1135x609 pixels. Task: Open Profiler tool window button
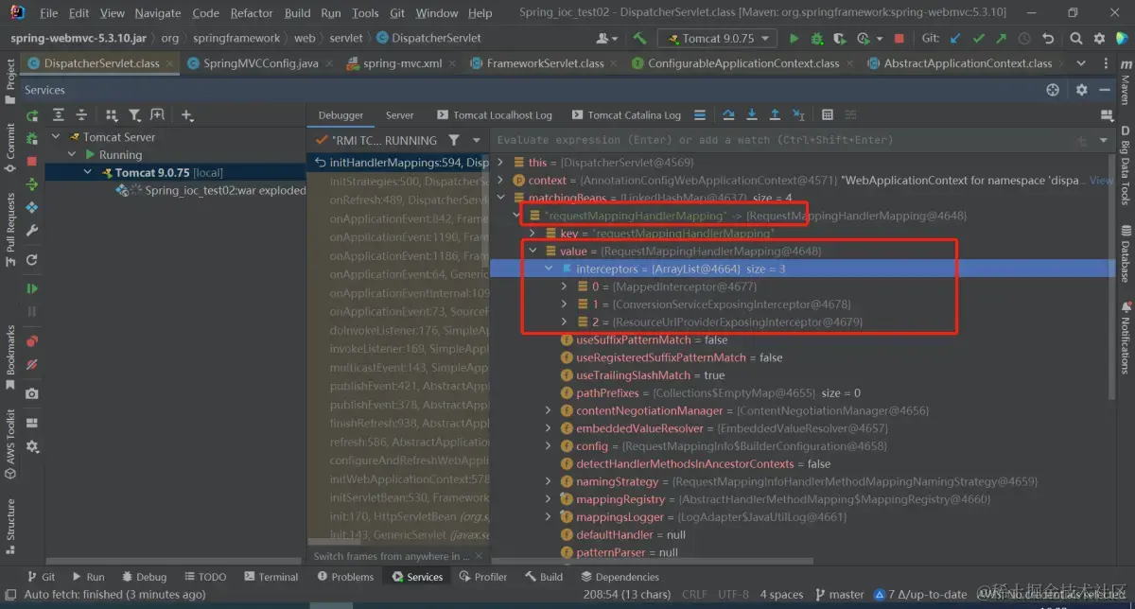[x=482, y=577]
